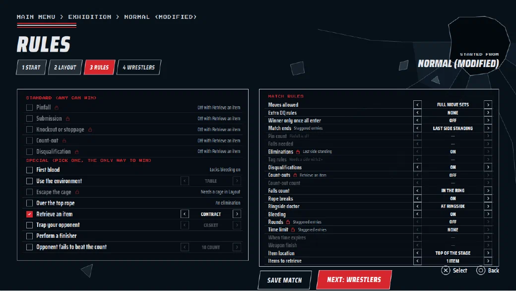
Task: Click the Save Match button
Action: tap(285, 280)
